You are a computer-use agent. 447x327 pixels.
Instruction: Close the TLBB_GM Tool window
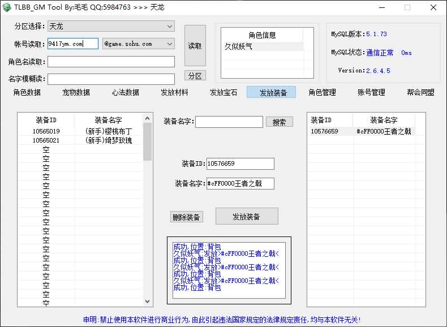pos(433,7)
